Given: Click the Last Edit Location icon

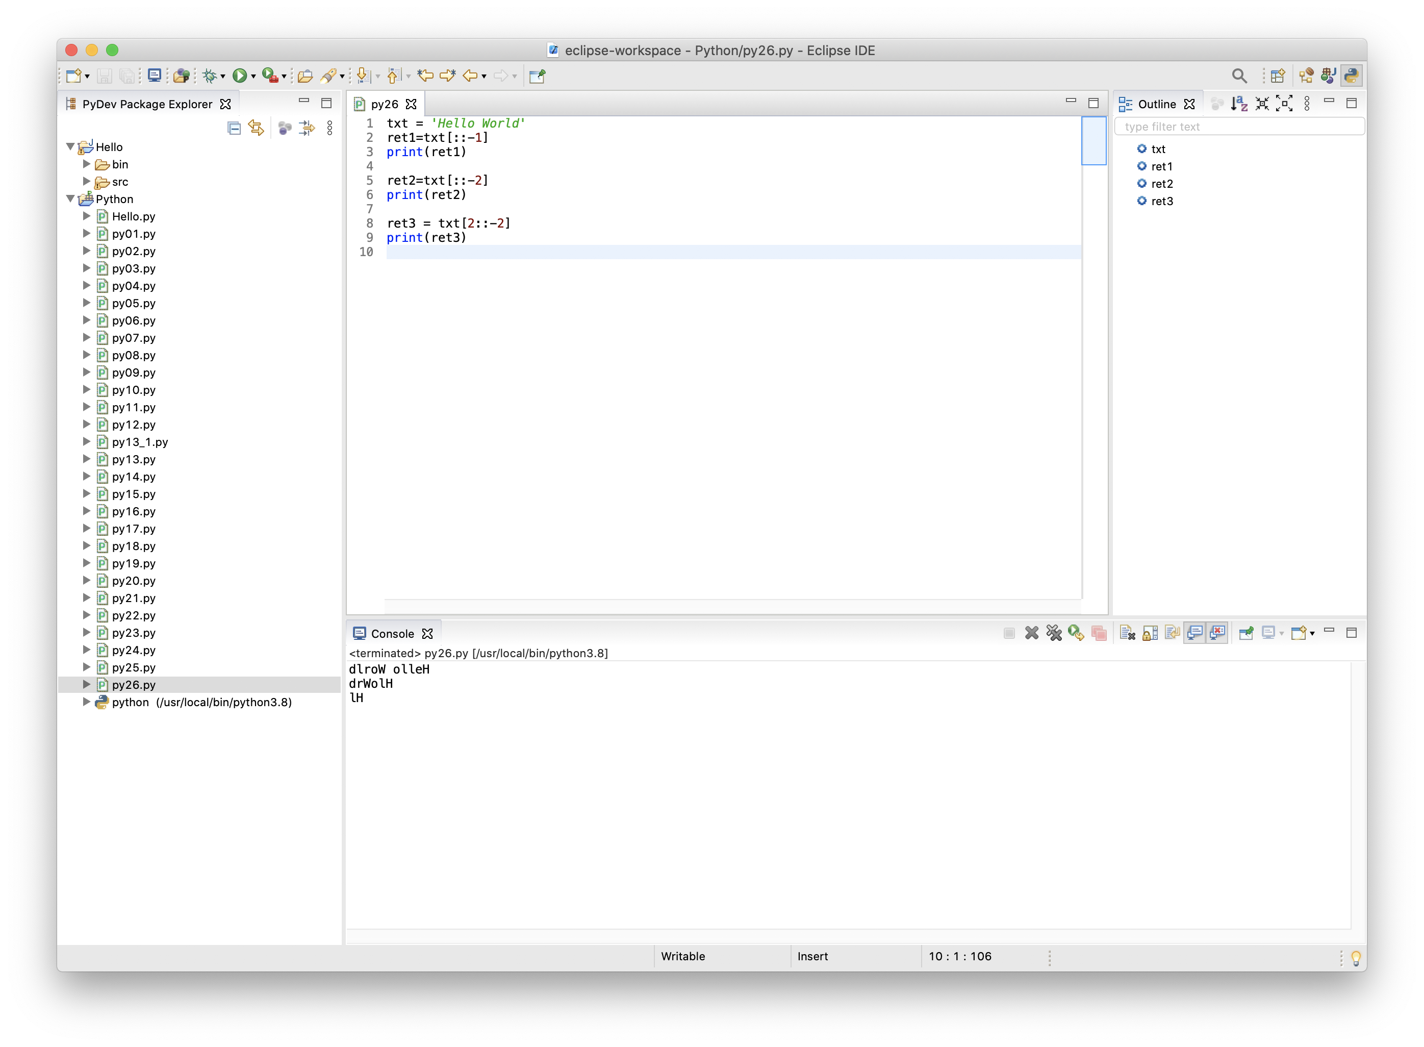Looking at the screenshot, I should [425, 76].
